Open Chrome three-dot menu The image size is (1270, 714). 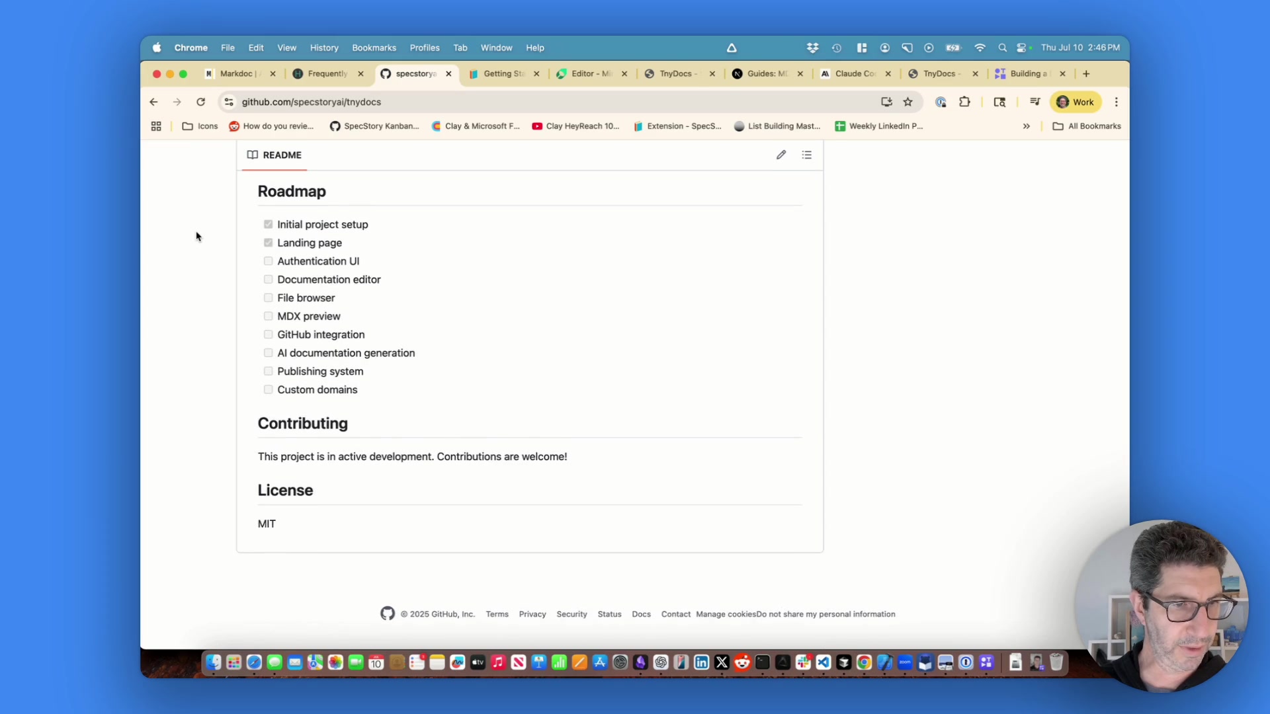click(x=1116, y=102)
